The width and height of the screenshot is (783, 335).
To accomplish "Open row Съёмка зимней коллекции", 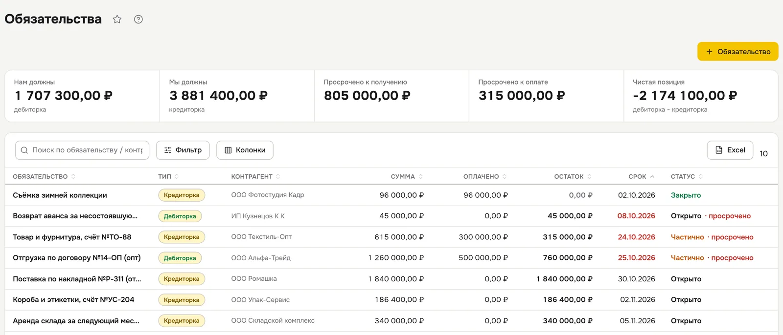I will pos(391,195).
